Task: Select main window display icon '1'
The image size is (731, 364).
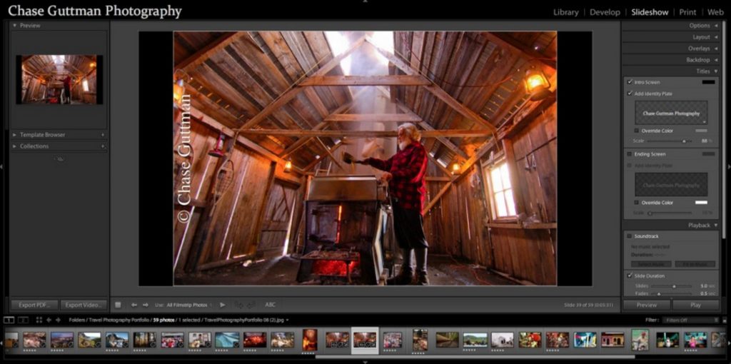Action: (9, 320)
